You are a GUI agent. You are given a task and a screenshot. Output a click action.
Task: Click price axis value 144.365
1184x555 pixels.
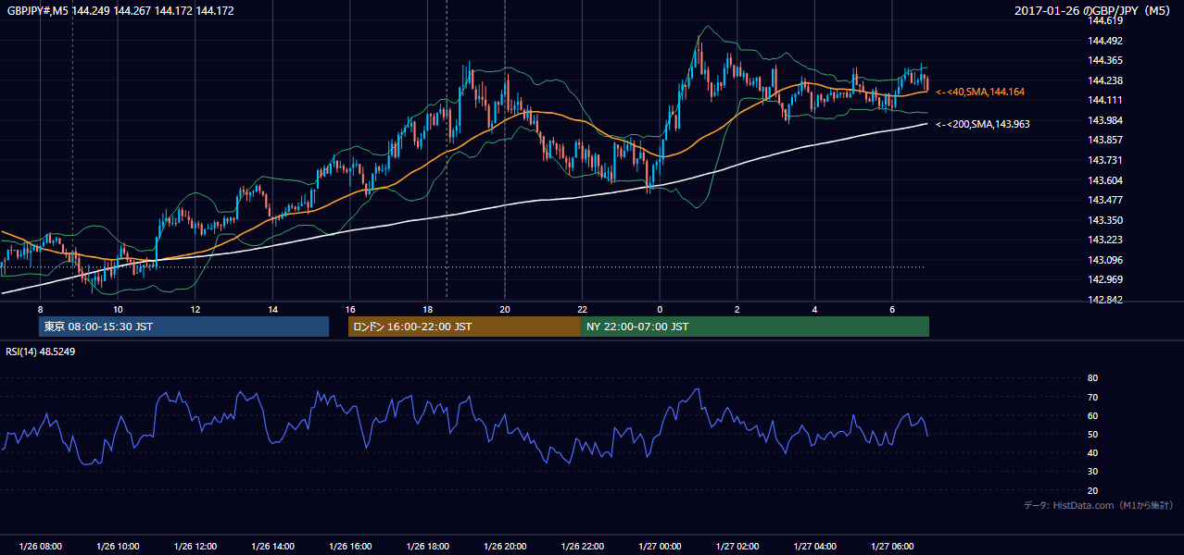tap(1105, 60)
